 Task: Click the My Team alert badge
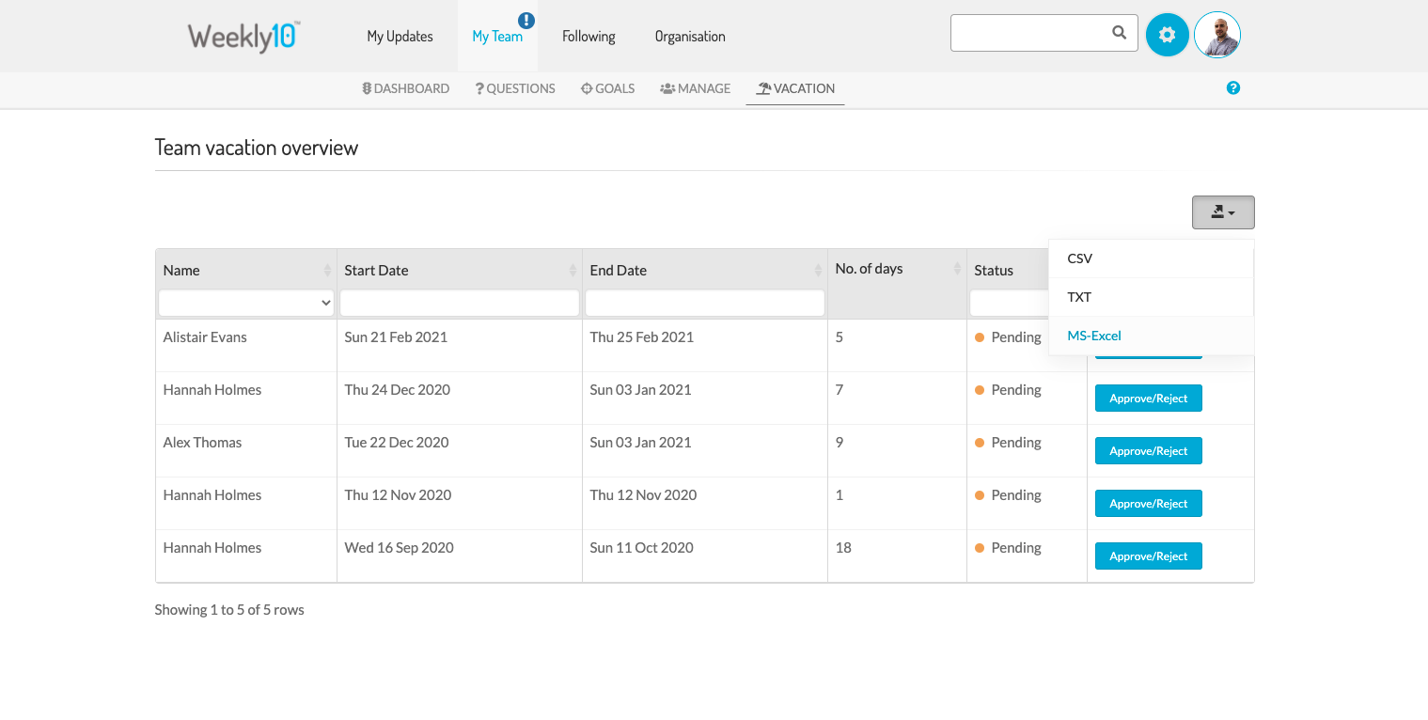tap(526, 21)
